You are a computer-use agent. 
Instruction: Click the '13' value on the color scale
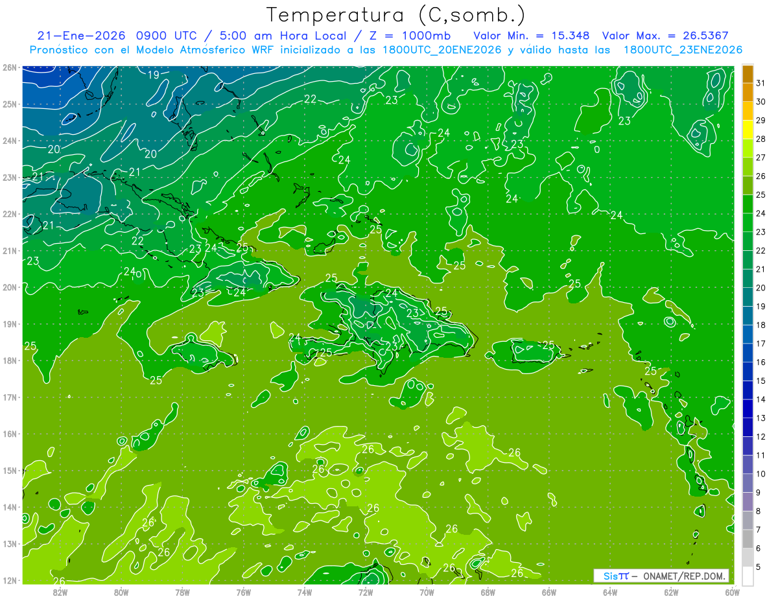tap(761, 418)
